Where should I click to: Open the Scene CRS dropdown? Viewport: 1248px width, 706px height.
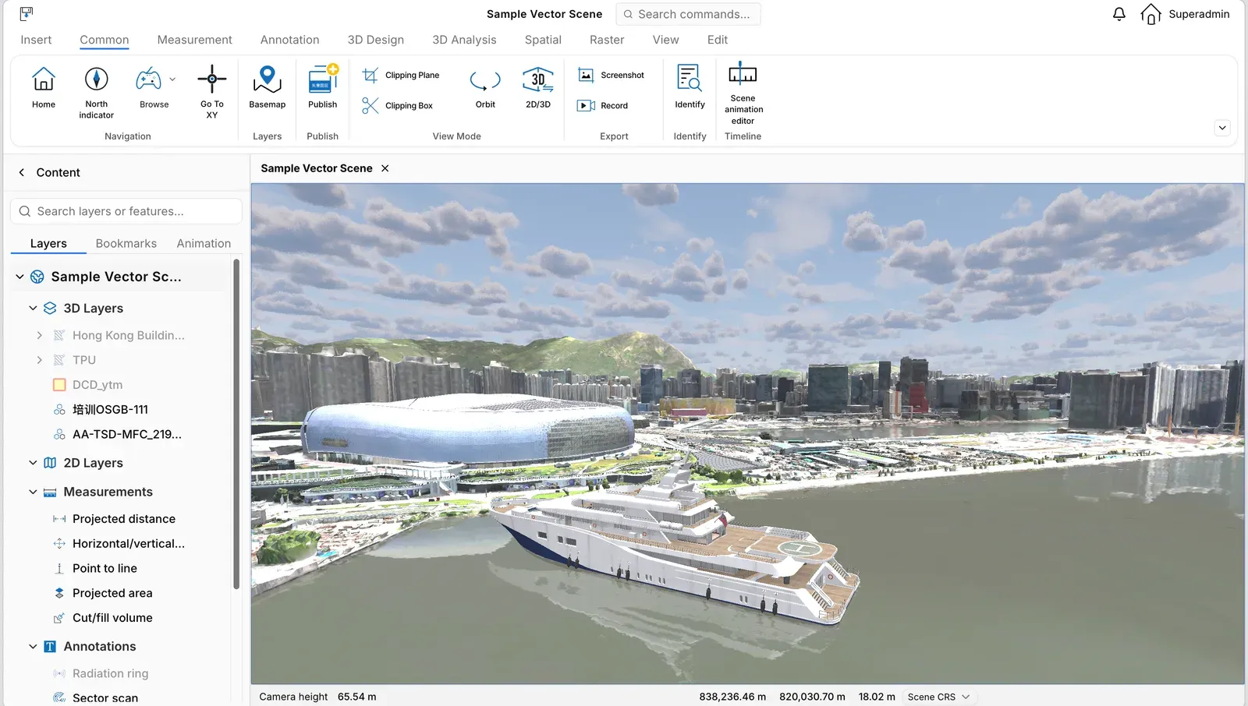[x=938, y=697]
